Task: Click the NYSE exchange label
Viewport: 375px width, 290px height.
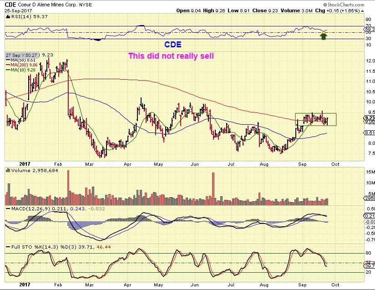Action: click(86, 5)
